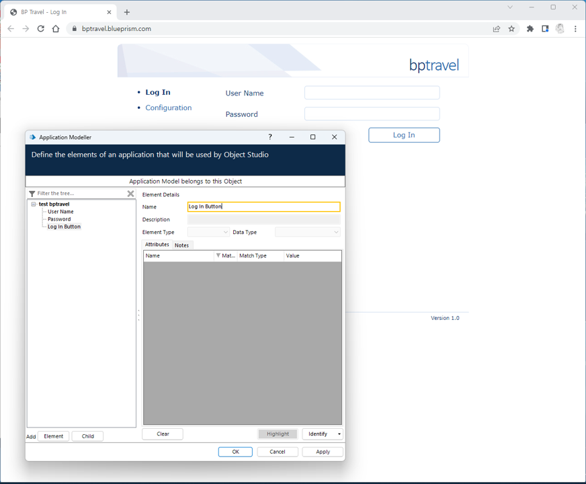Click the share page icon
Screen dimensions: 586x484
tap(496, 29)
